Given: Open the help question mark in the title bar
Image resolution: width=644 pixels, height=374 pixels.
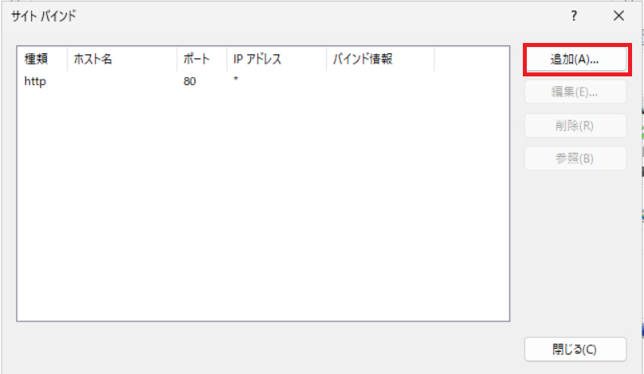Looking at the screenshot, I should [x=574, y=16].
